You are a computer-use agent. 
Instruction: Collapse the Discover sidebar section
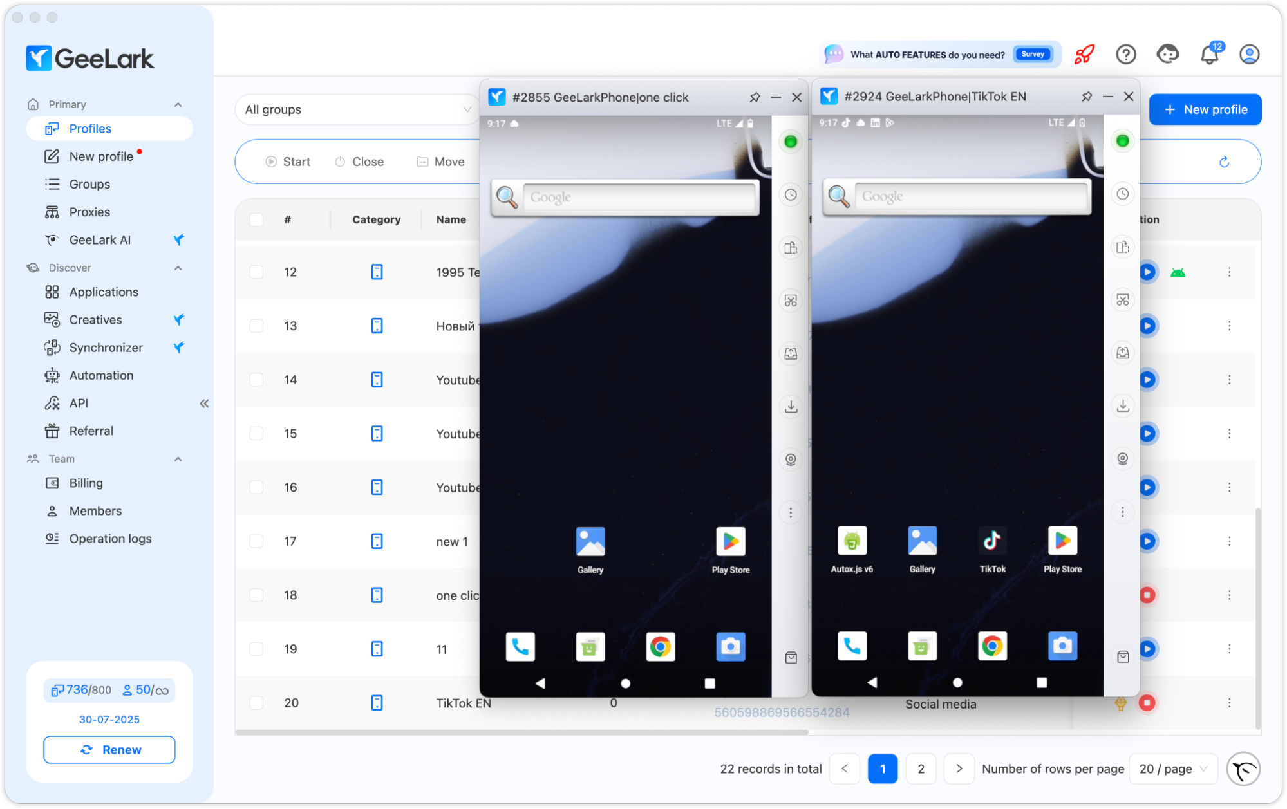178,268
